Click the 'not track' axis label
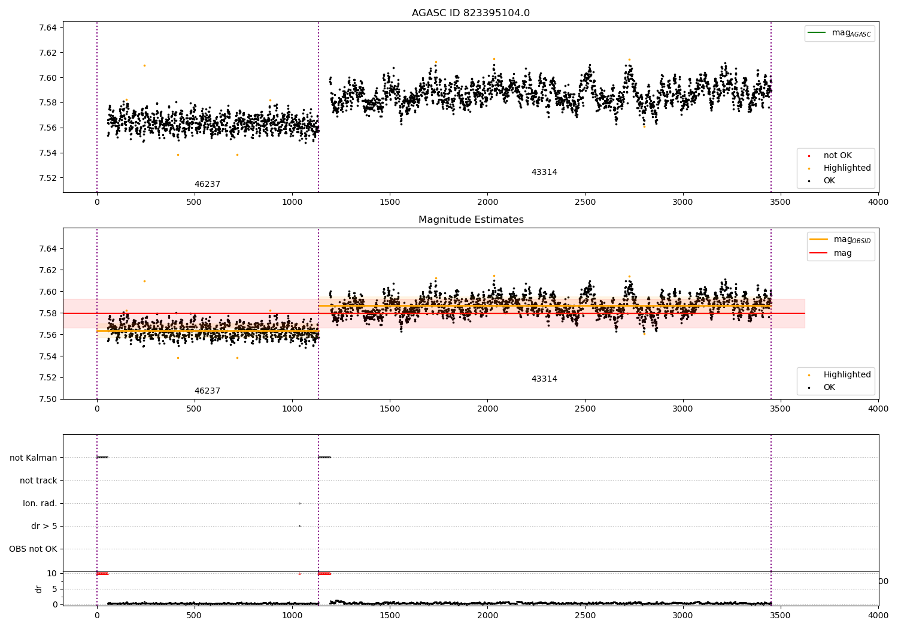This screenshot has height=629, width=898. tap(38, 481)
